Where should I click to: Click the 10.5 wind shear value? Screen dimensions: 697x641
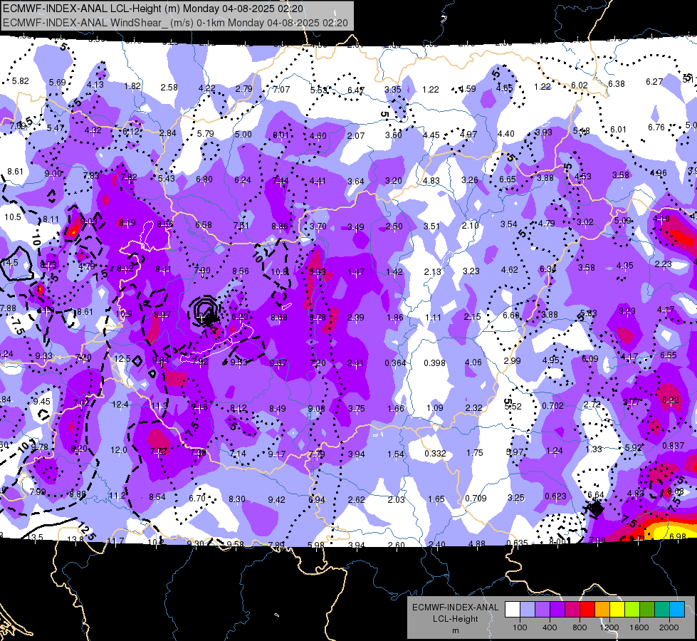tap(12, 217)
